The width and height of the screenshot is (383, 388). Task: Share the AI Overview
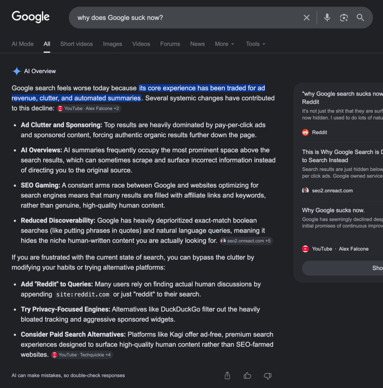point(227,375)
